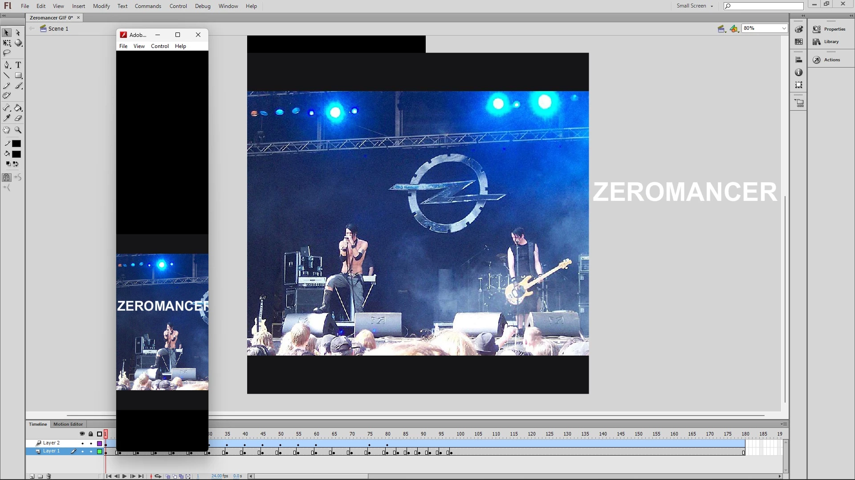Image resolution: width=855 pixels, height=480 pixels.
Task: Select the Lasso tool
Action: (x=7, y=53)
